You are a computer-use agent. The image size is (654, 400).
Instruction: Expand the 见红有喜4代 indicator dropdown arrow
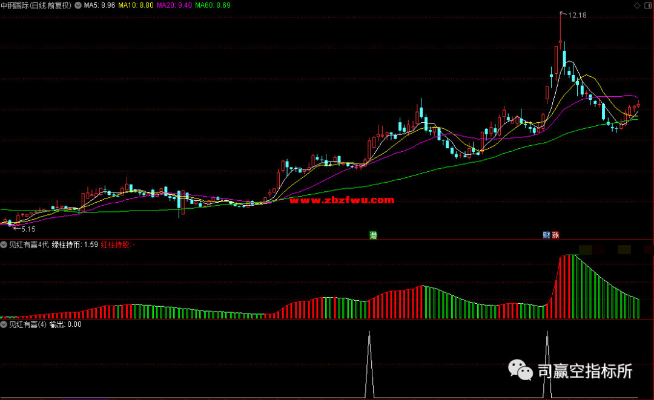click(4, 244)
